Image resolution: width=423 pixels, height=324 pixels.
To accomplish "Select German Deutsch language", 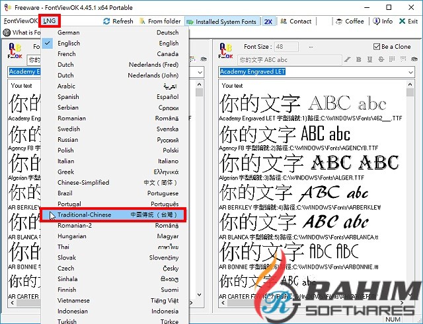I will [114, 32].
